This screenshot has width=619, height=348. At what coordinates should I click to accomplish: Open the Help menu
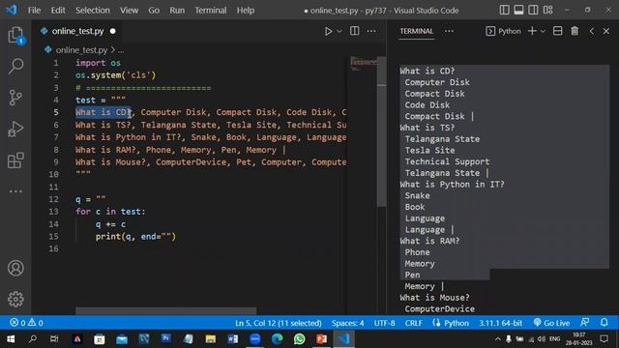click(x=246, y=11)
